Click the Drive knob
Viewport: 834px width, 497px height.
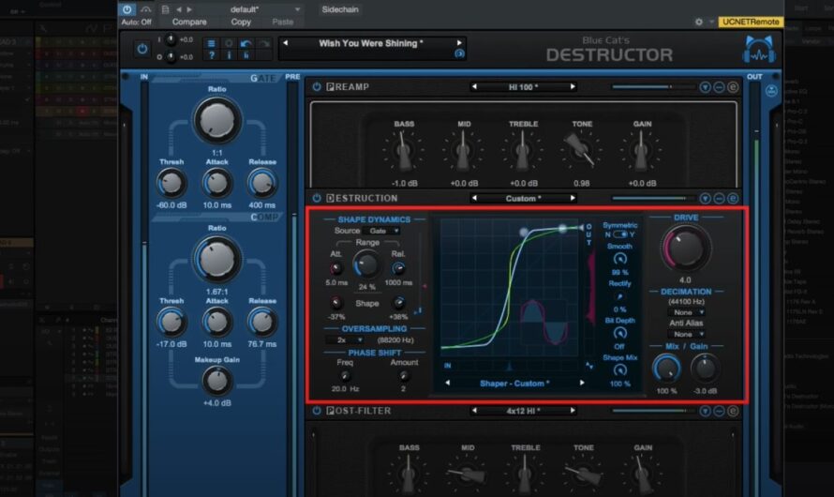[686, 248]
